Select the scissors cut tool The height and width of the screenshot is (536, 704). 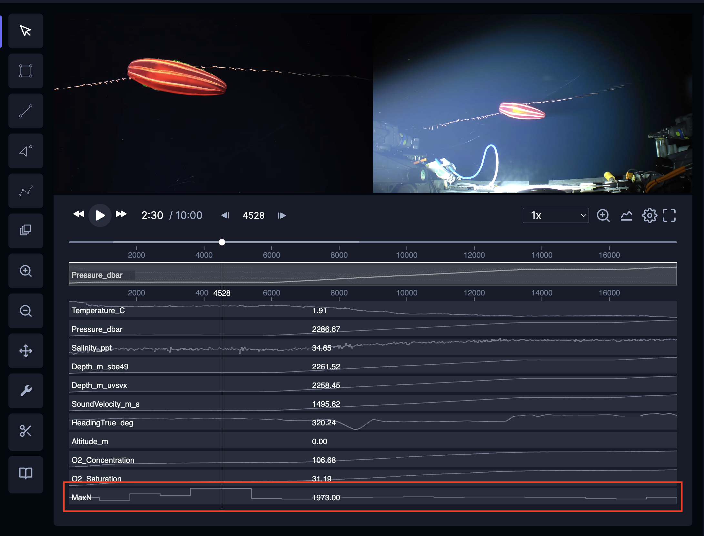pos(26,431)
